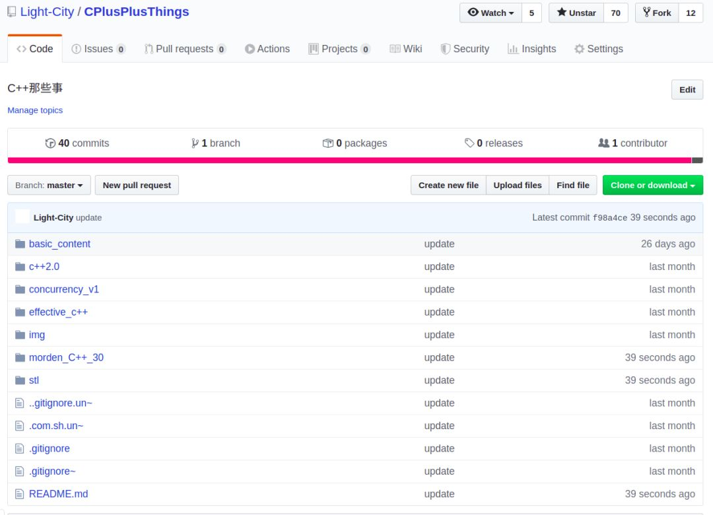View the 40 commits list

tap(77, 143)
